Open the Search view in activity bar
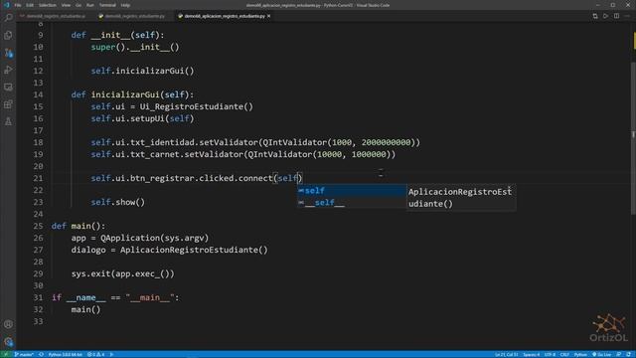Viewport: 636px width, 358px height. (x=8, y=18)
